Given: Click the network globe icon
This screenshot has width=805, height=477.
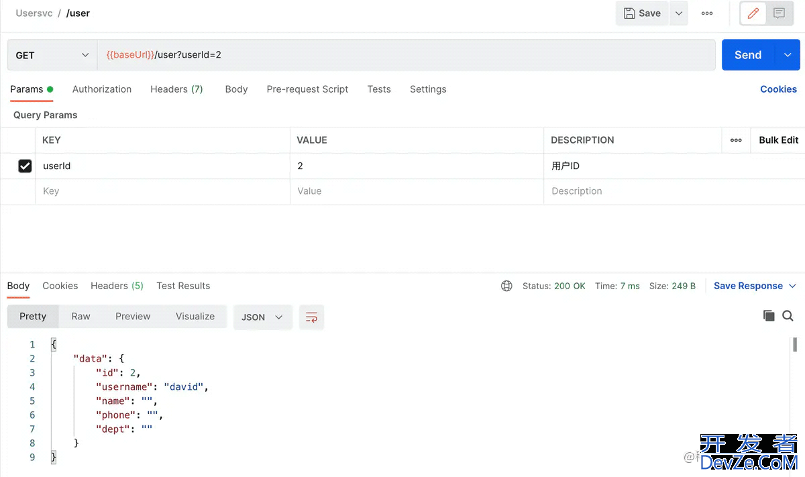Looking at the screenshot, I should (x=506, y=286).
